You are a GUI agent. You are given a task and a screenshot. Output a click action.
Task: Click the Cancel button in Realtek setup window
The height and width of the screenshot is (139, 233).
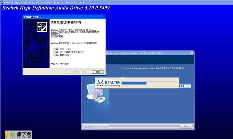pyautogui.click(x=186, y=126)
